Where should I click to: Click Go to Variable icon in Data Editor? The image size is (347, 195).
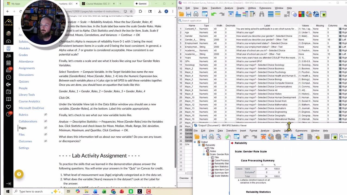pyautogui.click(x=238, y=14)
